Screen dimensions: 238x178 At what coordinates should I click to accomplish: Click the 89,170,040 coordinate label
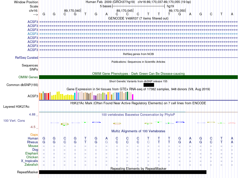click(x=72, y=10)
